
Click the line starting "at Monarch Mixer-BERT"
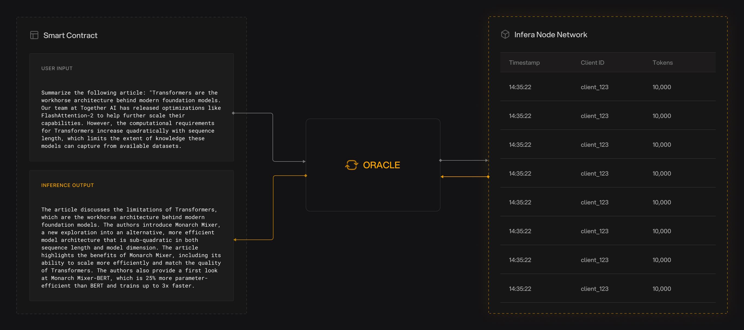coord(125,278)
